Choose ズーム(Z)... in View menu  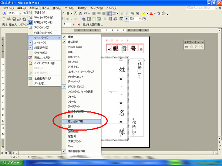45,84
